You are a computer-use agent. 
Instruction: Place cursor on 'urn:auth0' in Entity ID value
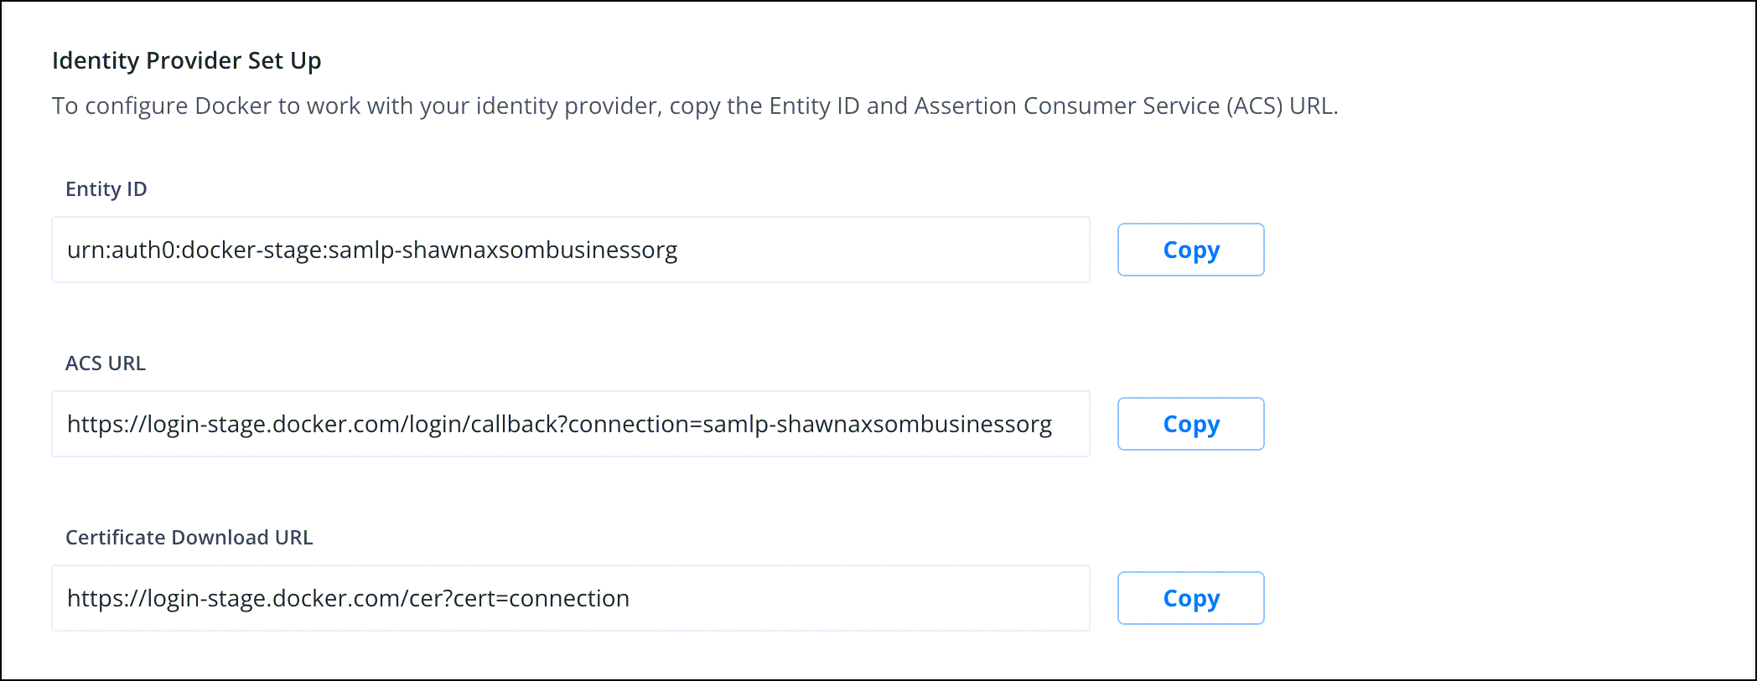pyautogui.click(x=121, y=250)
